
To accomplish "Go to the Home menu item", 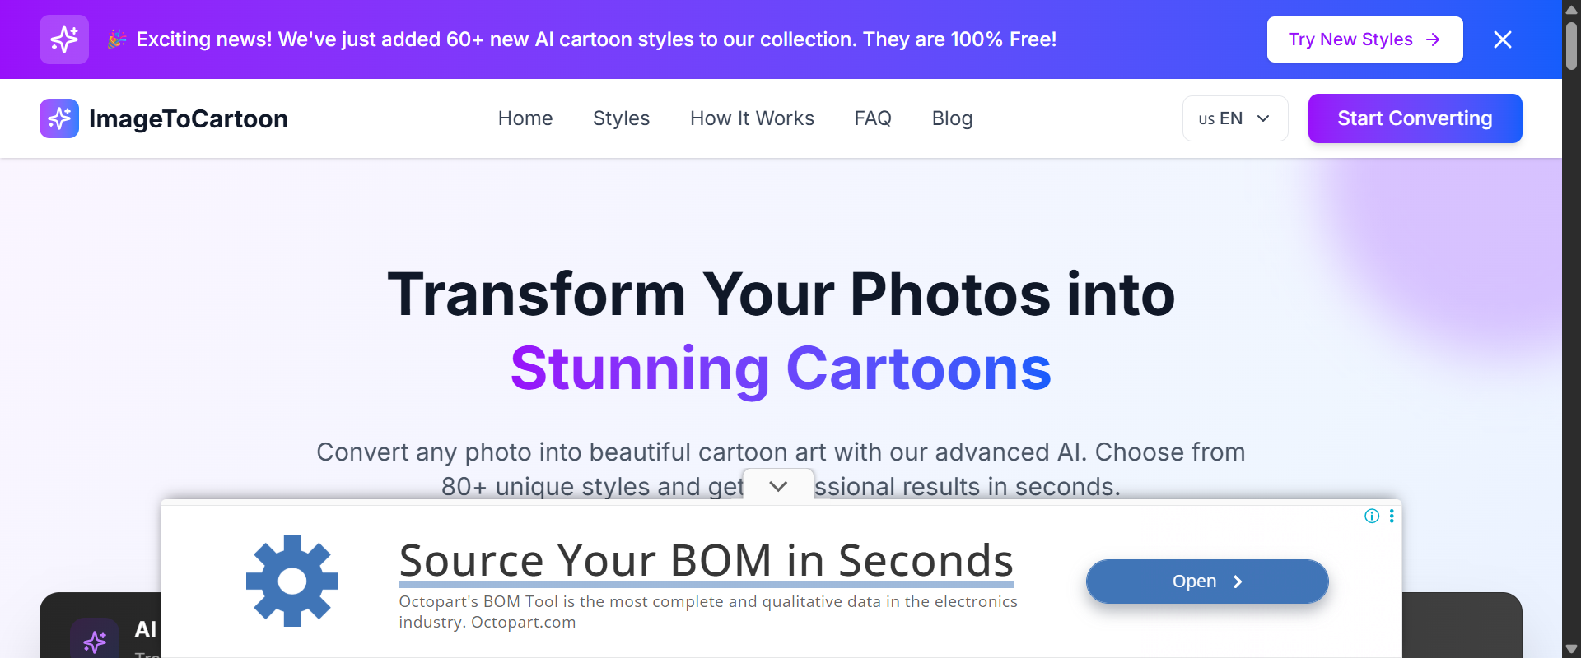I will coord(525,118).
